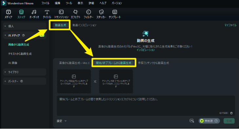239x129 pixels.
Task: Open the マイファイル link
Action: pyautogui.click(x=230, y=25)
